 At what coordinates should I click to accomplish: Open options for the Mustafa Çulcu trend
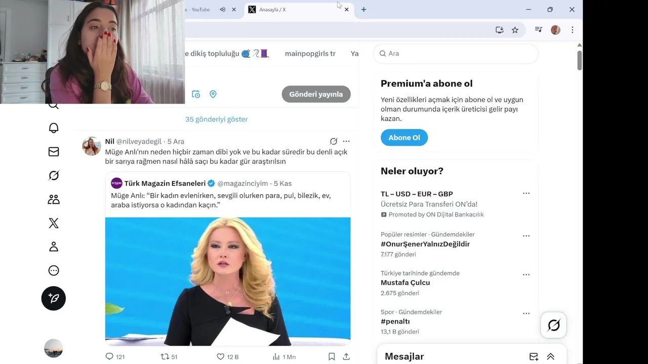coord(526,275)
